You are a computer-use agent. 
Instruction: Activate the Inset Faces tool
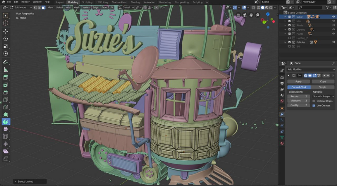tap(6, 85)
